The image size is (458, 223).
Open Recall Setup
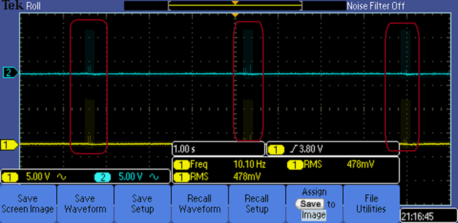(257, 203)
